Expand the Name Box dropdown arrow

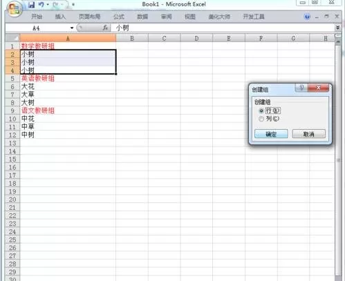(x=72, y=28)
